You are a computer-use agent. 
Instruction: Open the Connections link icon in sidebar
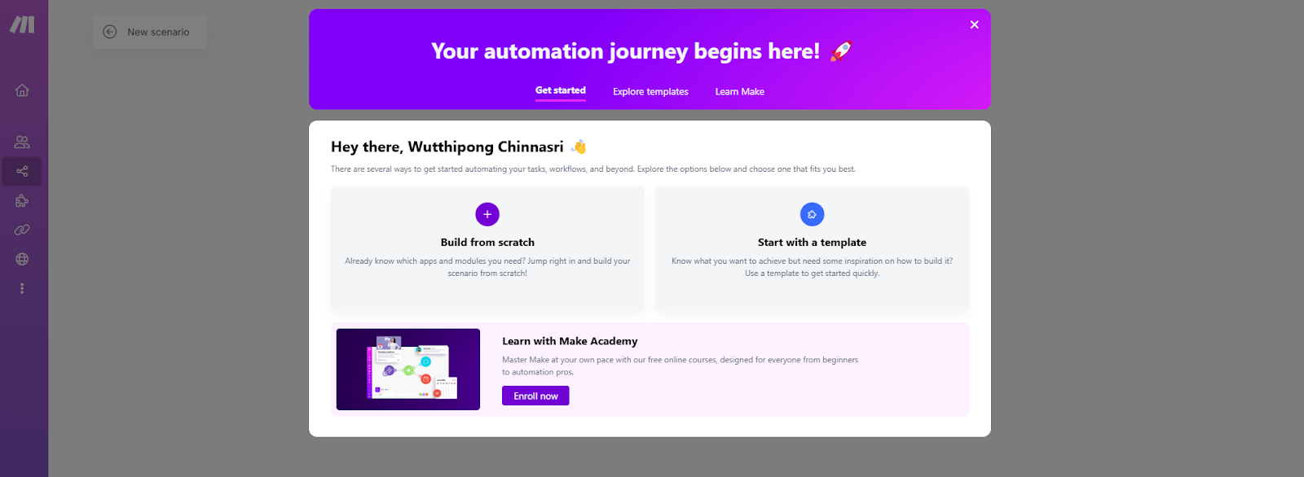(22, 230)
